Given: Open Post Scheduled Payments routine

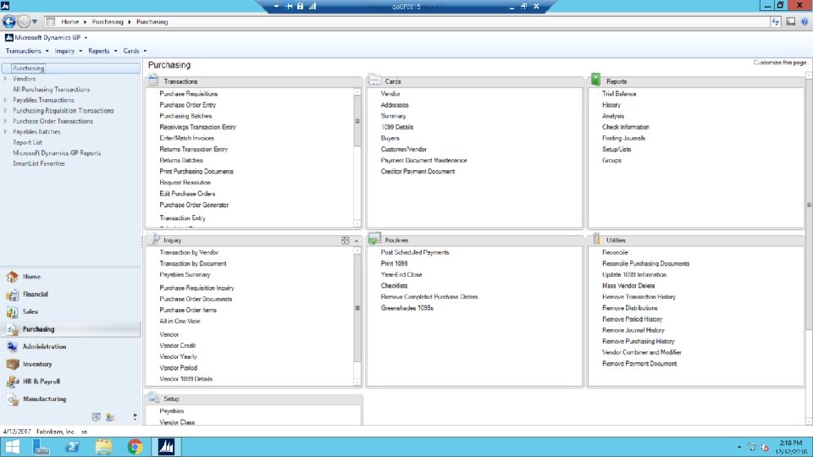Looking at the screenshot, I should (x=415, y=252).
